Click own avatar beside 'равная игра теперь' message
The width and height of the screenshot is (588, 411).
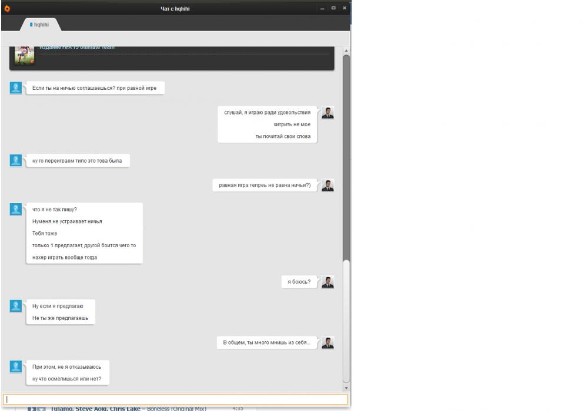328,185
